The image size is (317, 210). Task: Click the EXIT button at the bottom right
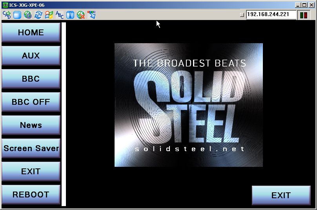tap(281, 195)
